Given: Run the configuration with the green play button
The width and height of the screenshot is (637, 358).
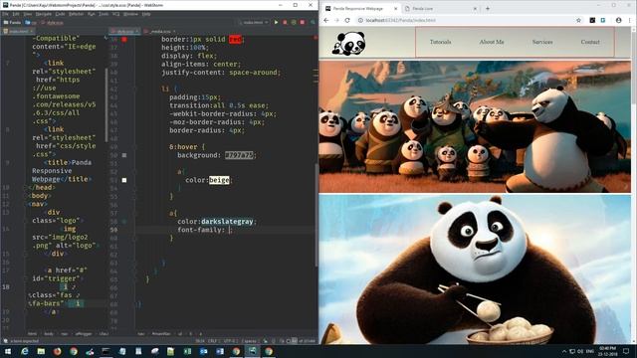Looking at the screenshot, I should click(277, 22).
